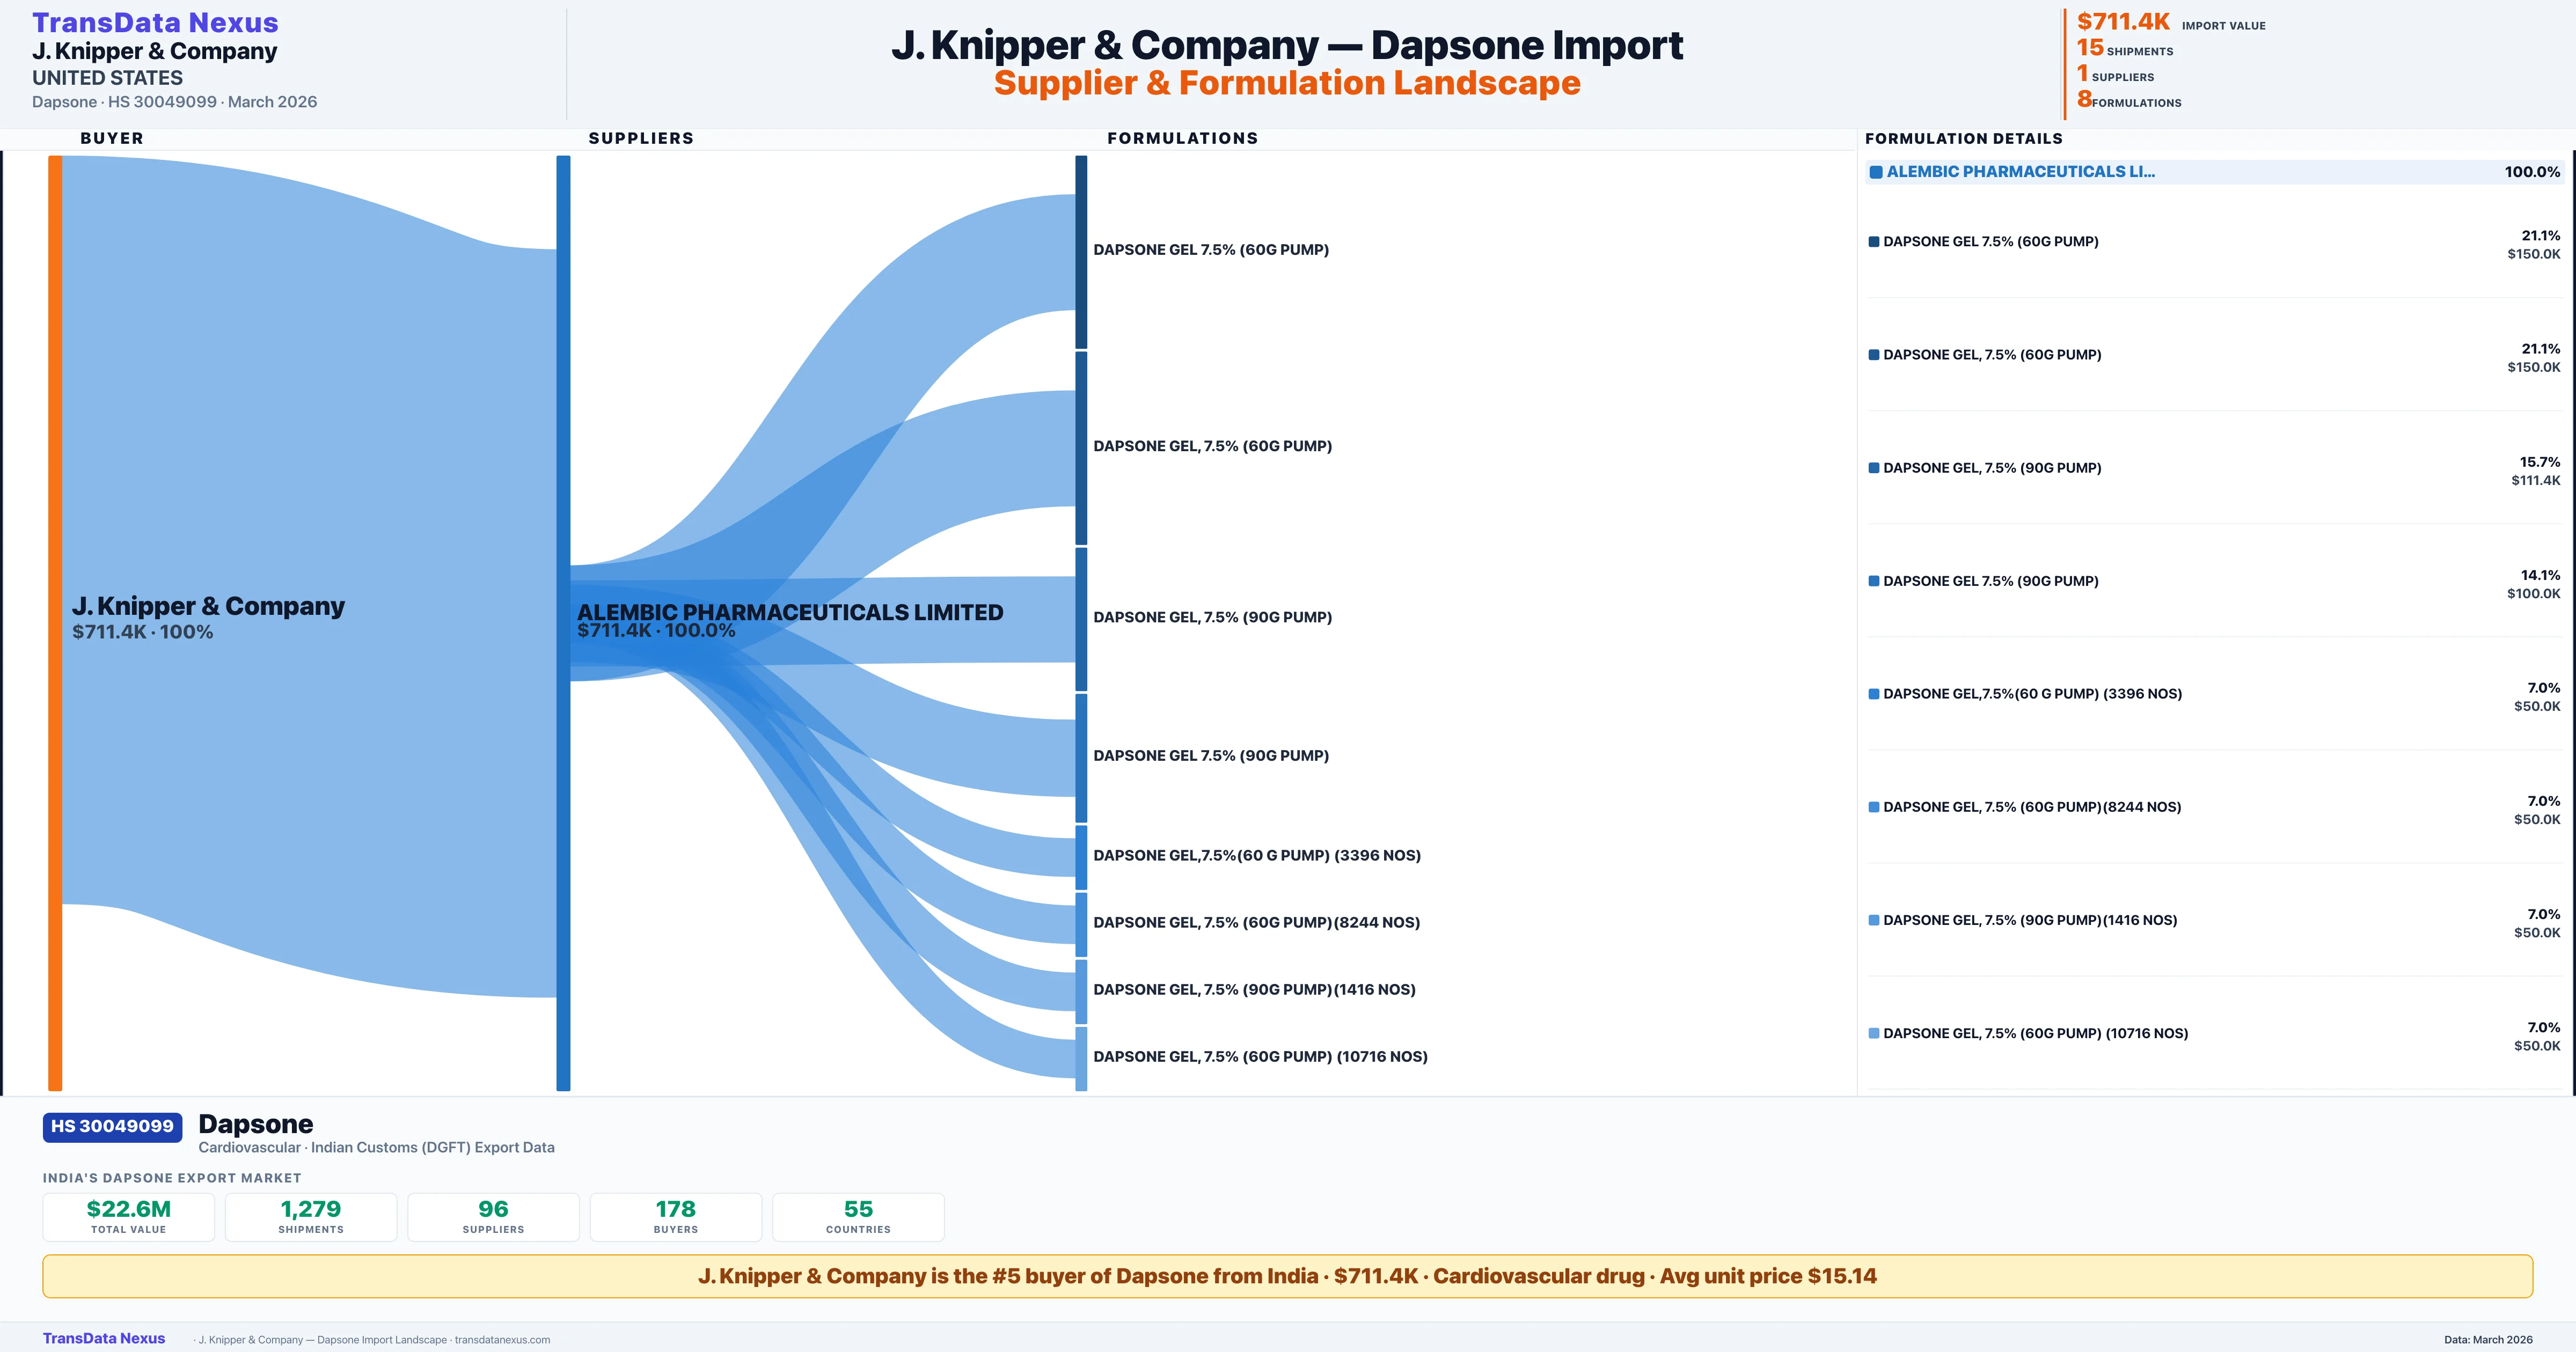Open the TransData Nexus header logo link
2576x1352 pixels.
(155, 22)
